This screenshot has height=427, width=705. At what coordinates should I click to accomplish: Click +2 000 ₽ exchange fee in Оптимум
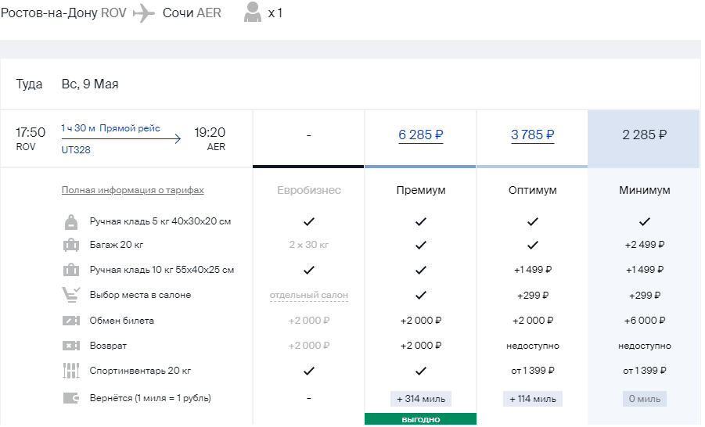pyautogui.click(x=532, y=321)
